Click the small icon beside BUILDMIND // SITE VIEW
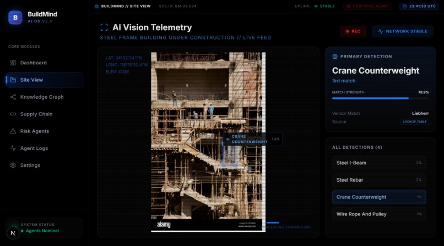Image resolution: width=444 pixels, height=246 pixels. 96,6
